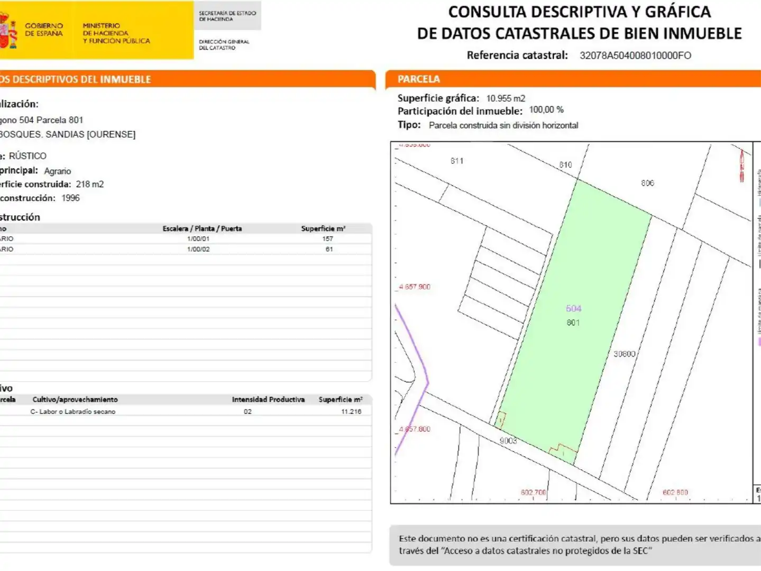This screenshot has width=761, height=571.
Task: Select the '1/00/02' row entry
Action: 198,249
